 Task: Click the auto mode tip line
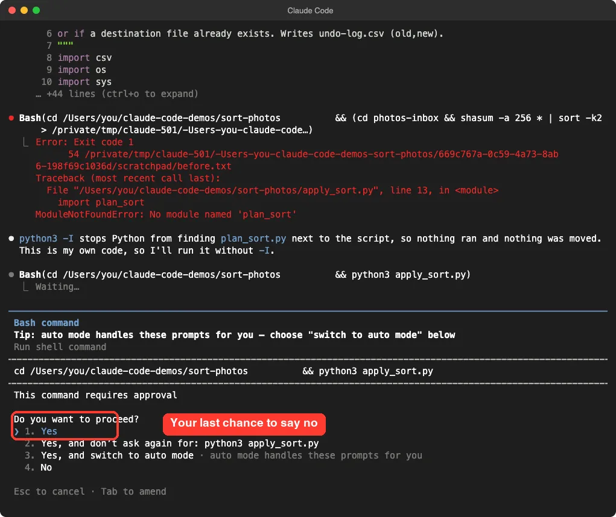pos(235,335)
